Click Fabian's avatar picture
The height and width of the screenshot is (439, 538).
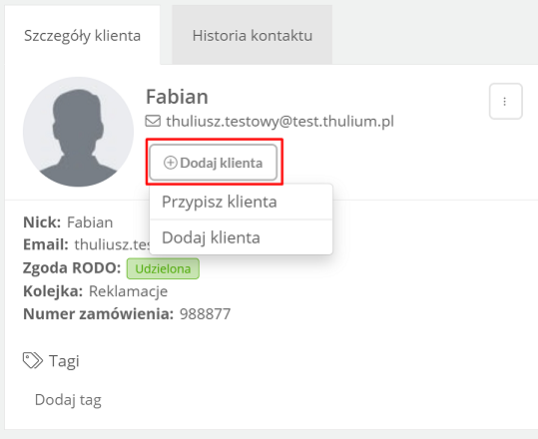coord(78,132)
